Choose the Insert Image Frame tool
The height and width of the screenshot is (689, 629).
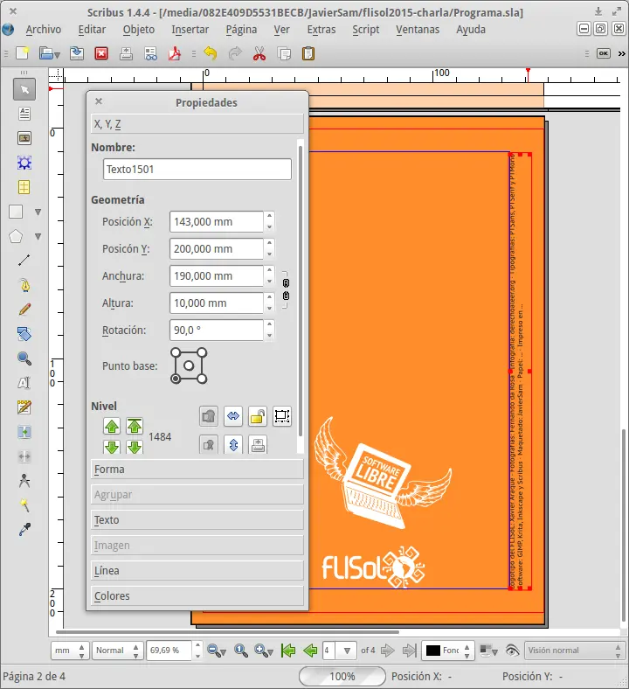[x=24, y=138]
